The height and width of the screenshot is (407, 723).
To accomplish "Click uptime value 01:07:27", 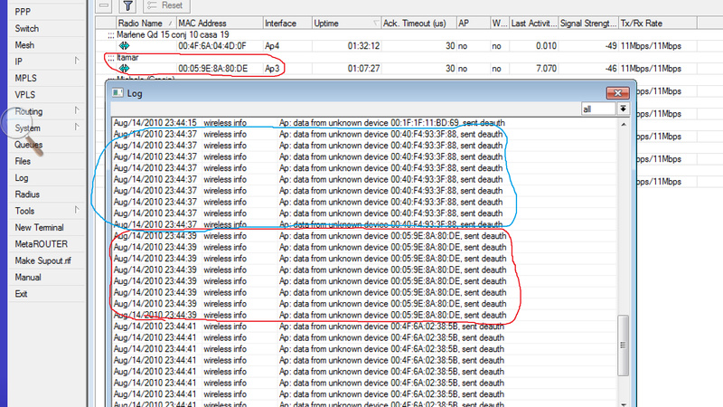I will 363,69.
